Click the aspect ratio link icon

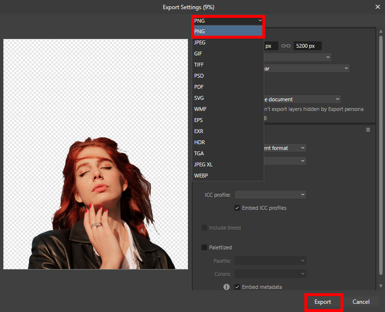click(x=286, y=46)
